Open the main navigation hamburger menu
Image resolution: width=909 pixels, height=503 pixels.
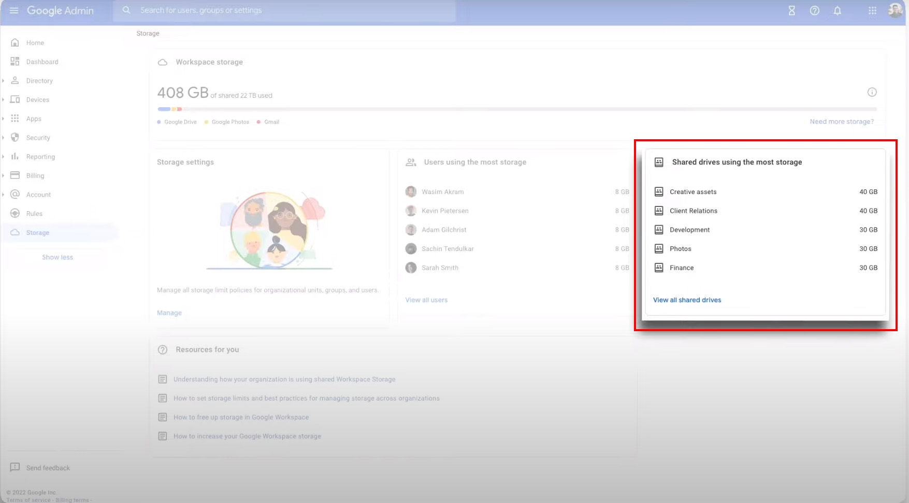[x=14, y=10]
